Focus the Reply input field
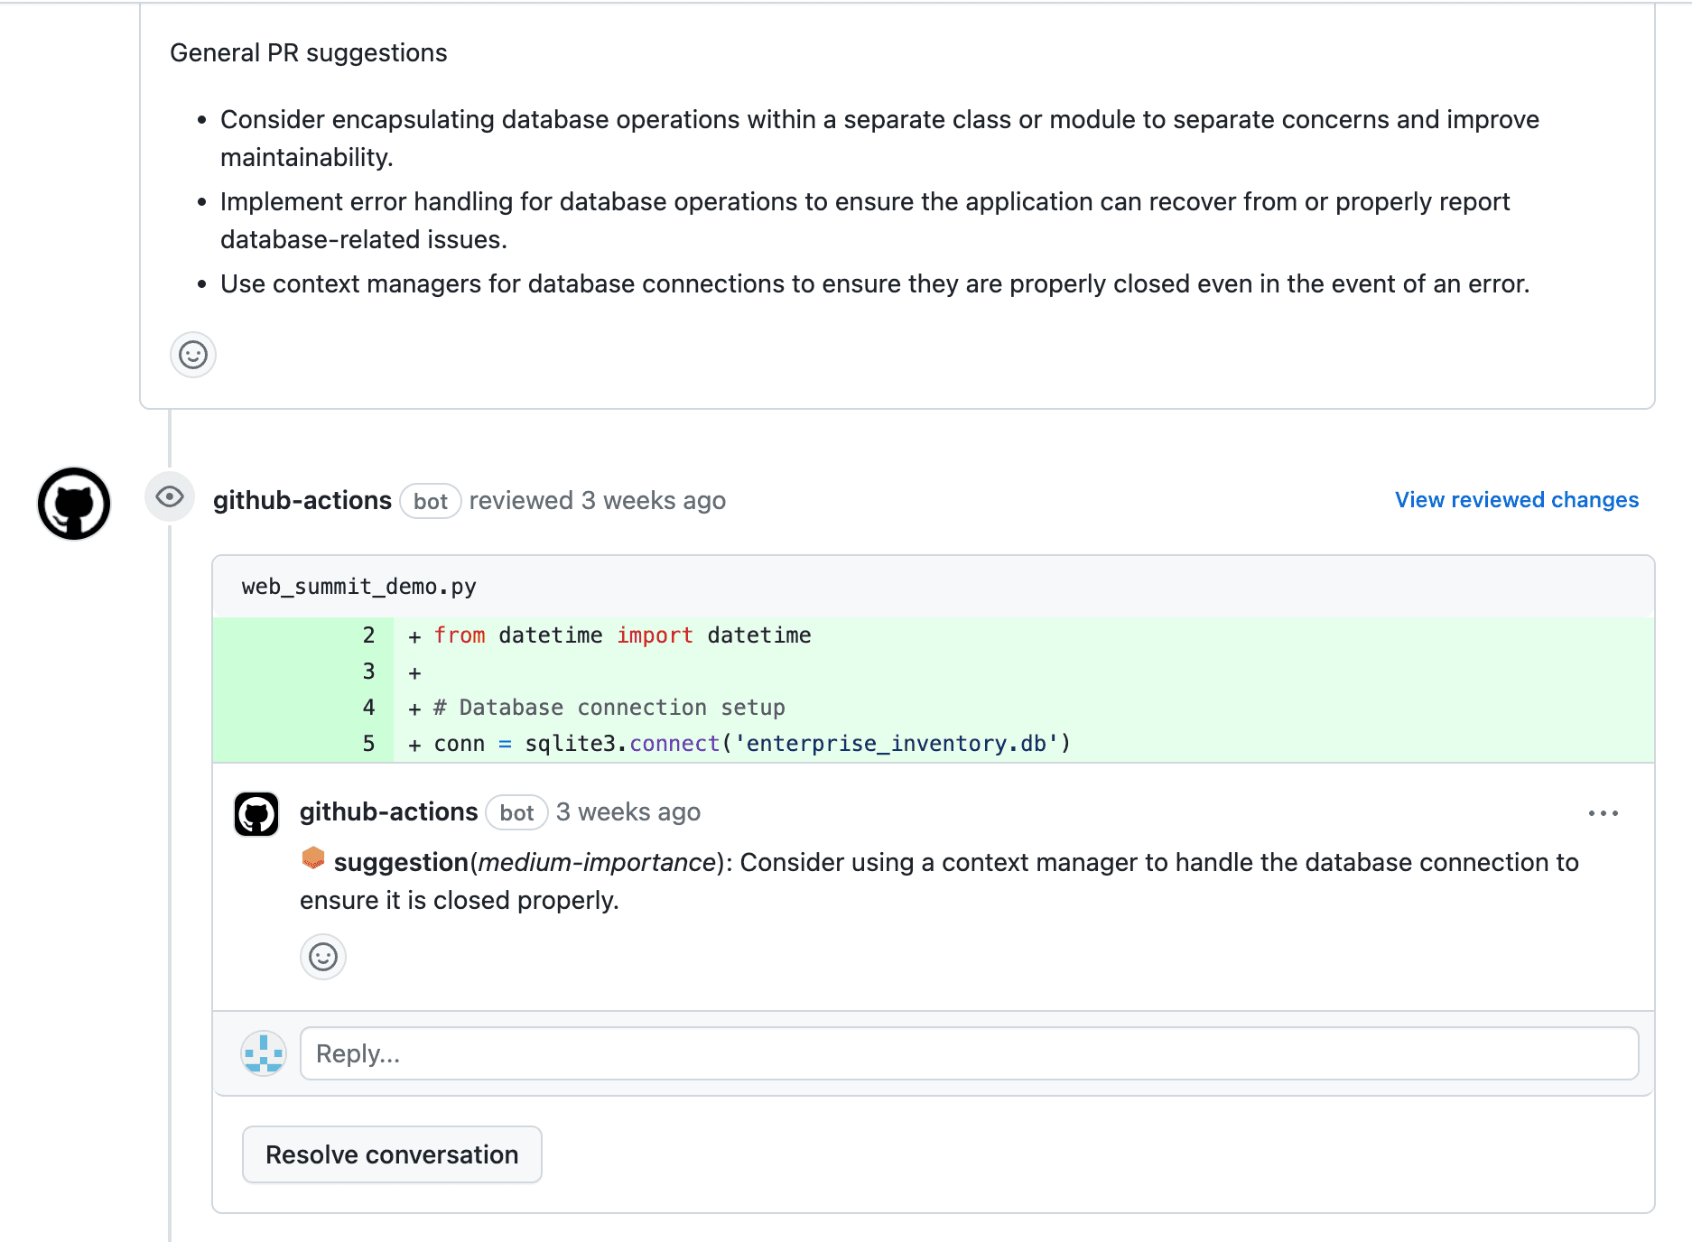Image resolution: width=1692 pixels, height=1242 pixels. [969, 1053]
